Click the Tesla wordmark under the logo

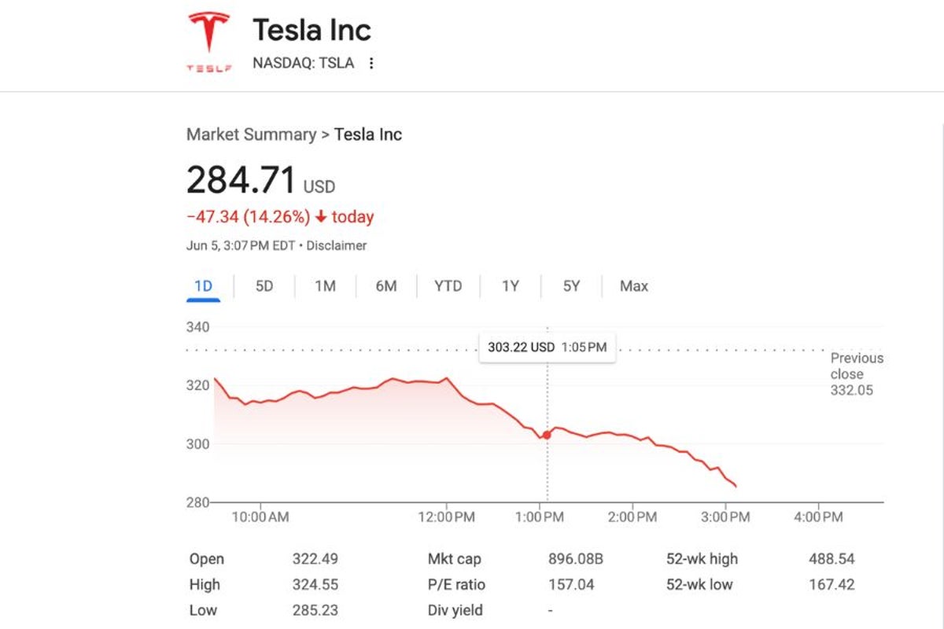(x=208, y=66)
